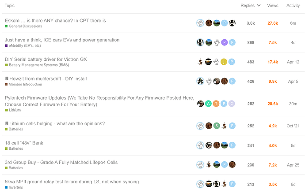Sort by the Topic column header

(x=10, y=5)
